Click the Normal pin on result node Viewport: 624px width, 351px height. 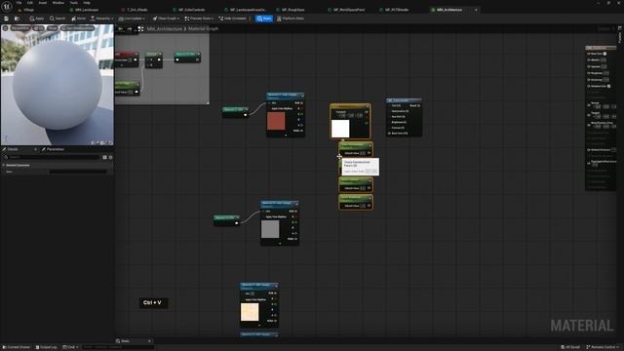pos(589,105)
